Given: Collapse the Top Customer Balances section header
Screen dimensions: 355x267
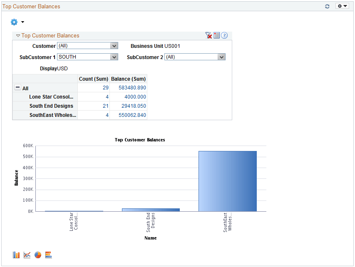Looking at the screenshot, I should 18,35.
